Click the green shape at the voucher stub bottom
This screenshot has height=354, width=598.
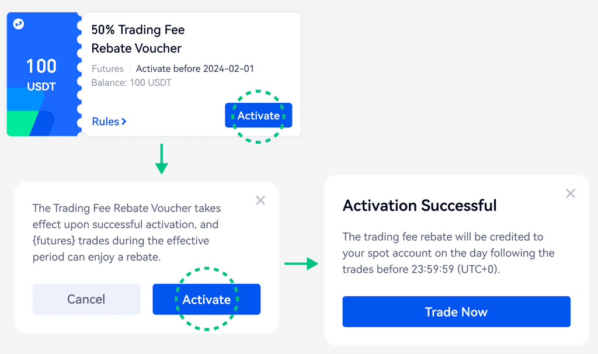click(23, 123)
